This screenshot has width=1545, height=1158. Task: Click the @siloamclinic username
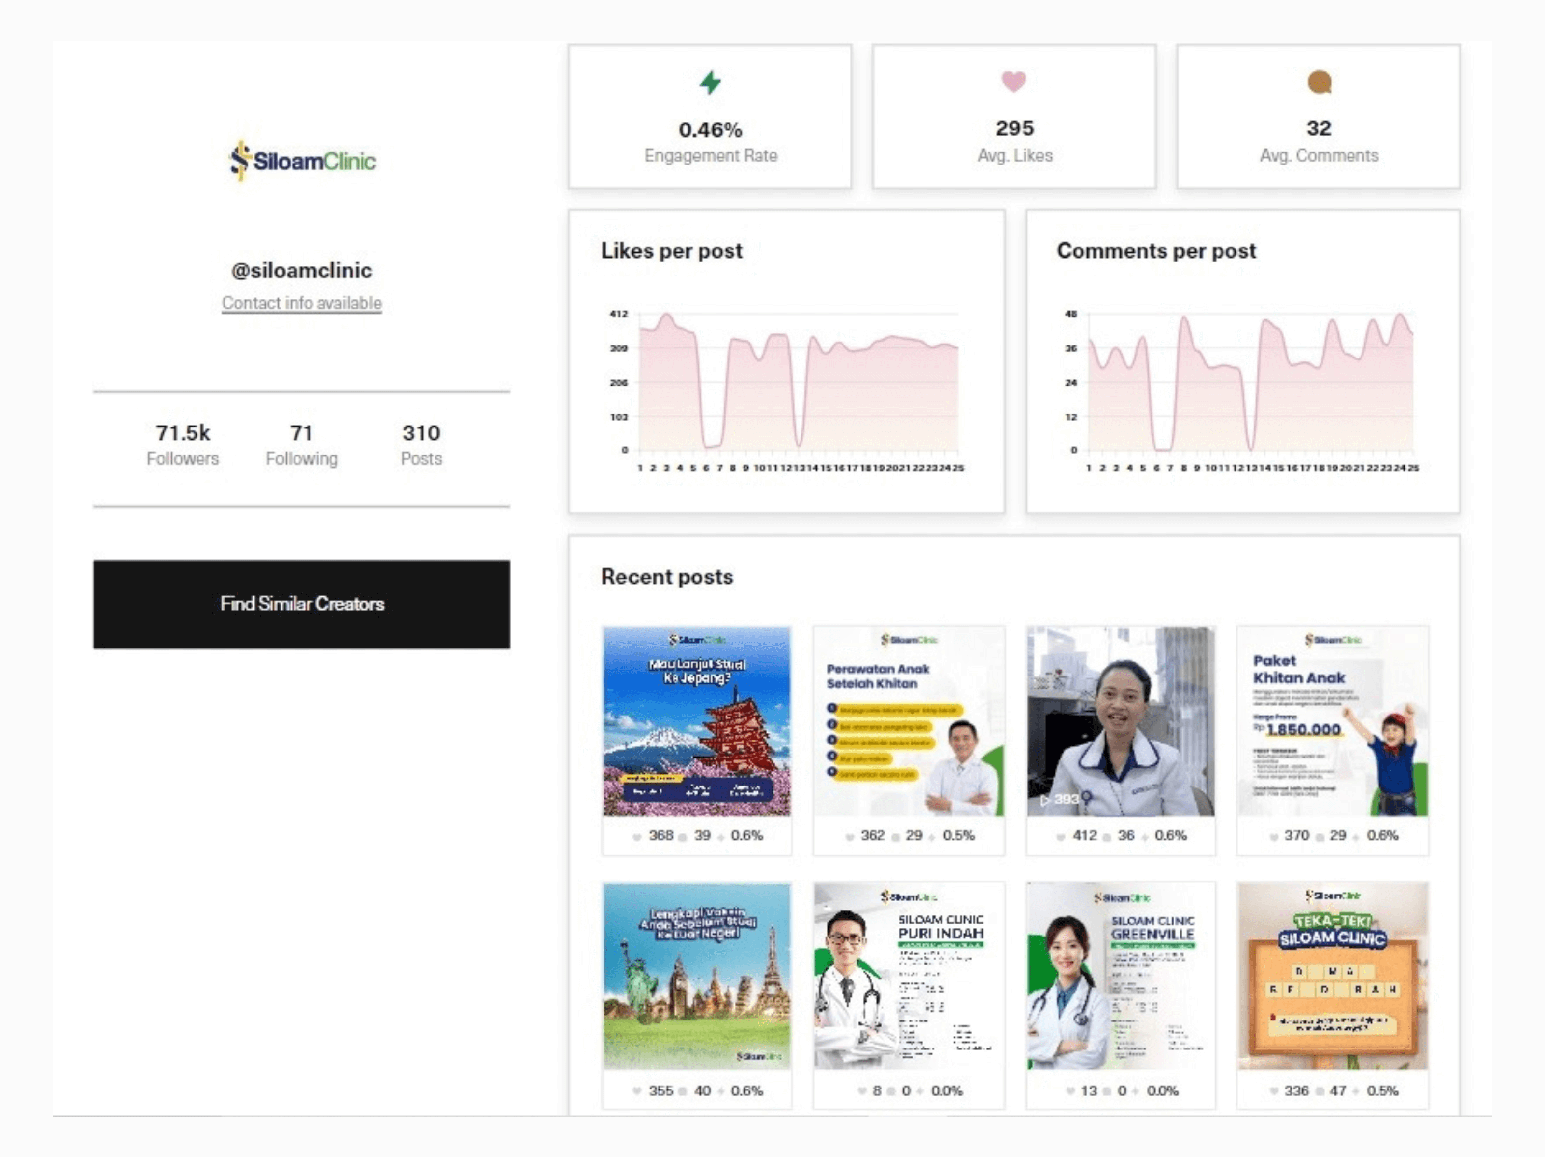coord(302,271)
